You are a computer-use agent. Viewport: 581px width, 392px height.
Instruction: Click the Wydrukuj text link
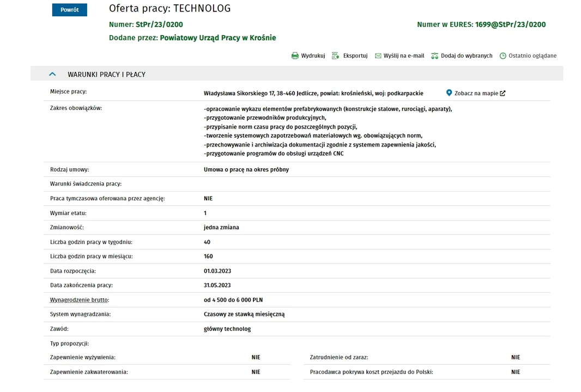(x=313, y=56)
